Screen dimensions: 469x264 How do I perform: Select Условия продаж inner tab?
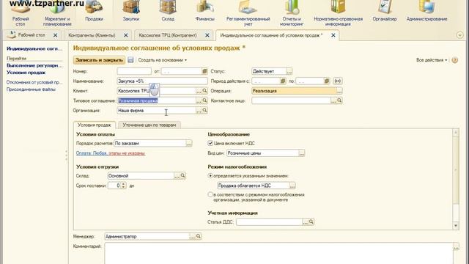pos(95,125)
